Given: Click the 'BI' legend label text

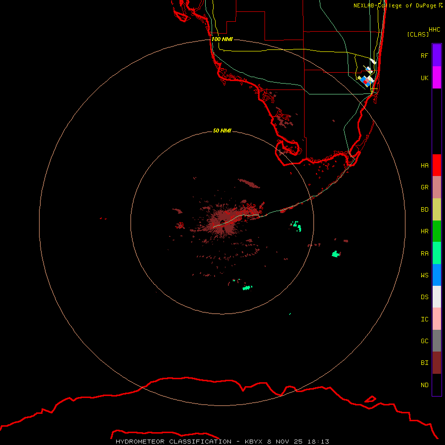Looking at the screenshot, I should coord(424,363).
